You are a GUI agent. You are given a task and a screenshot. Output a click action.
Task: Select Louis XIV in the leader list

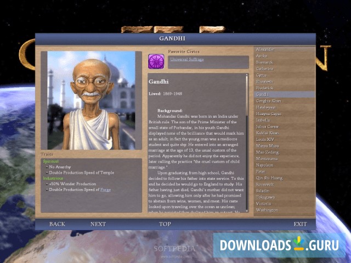point(284,139)
